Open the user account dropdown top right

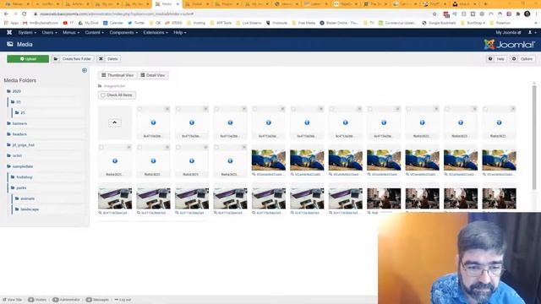click(x=533, y=32)
